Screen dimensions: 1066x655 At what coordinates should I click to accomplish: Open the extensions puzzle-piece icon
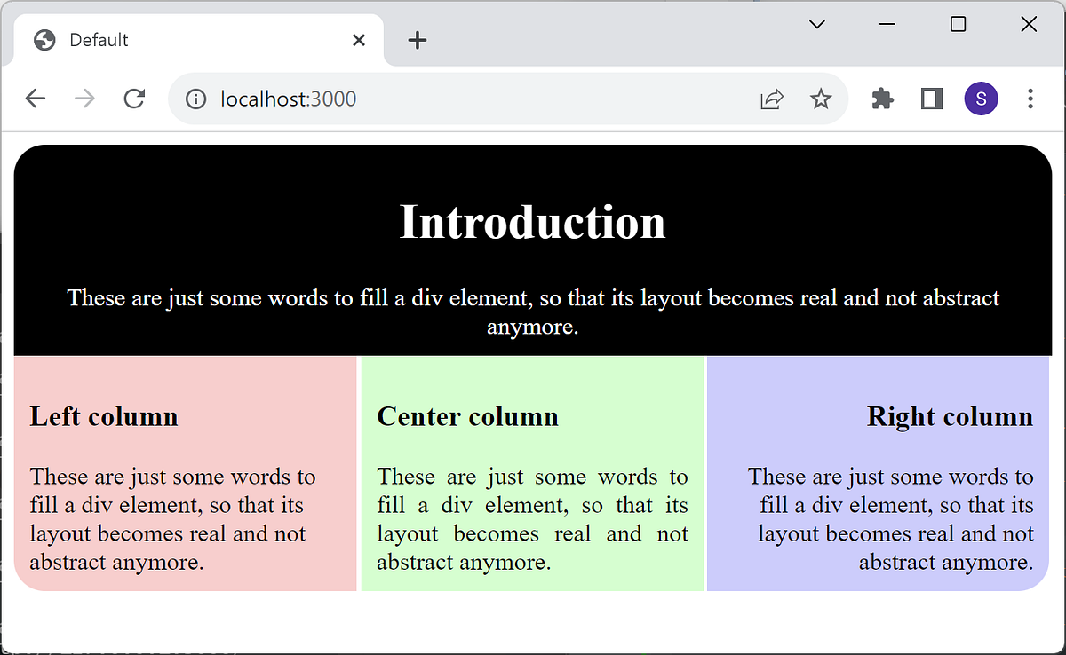881,99
